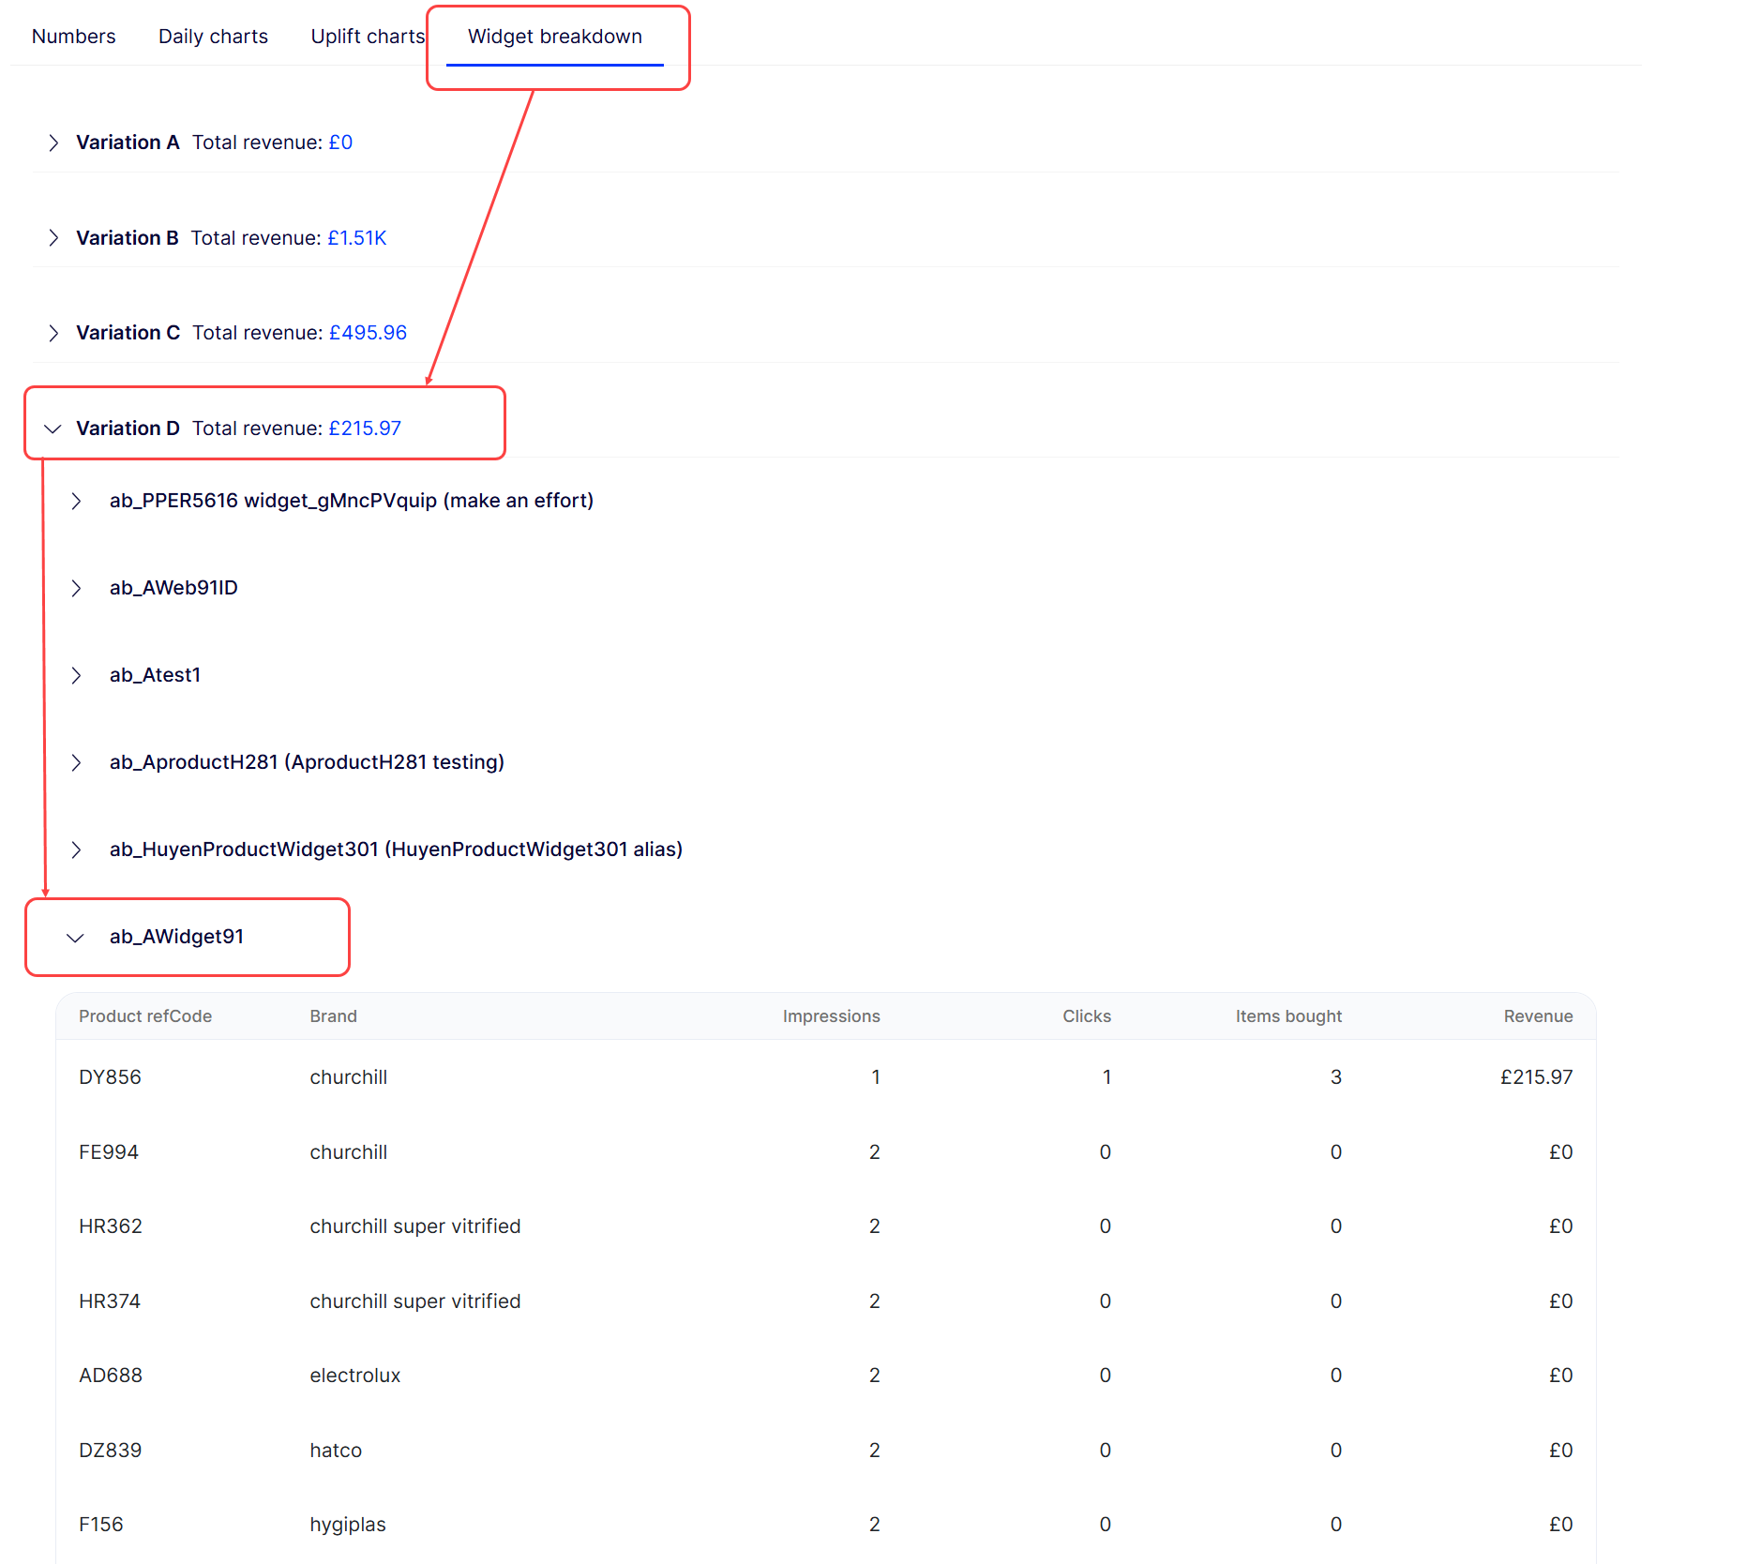This screenshot has height=1564, width=1746.
Task: Open the Daily charts tab
Action: 213,37
